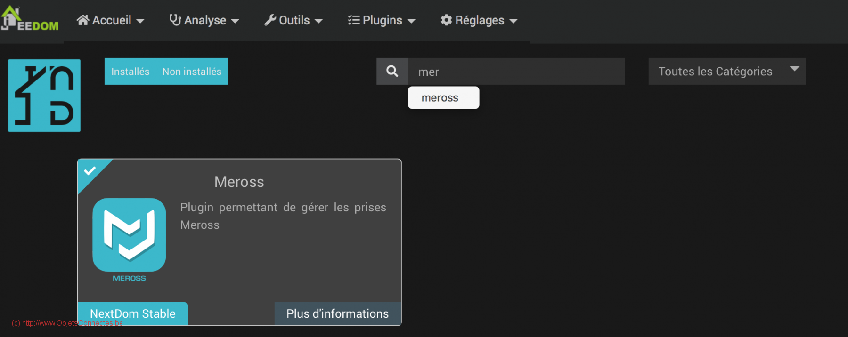Open the Analyse menu
Screen dimensions: 848x337
point(204,20)
